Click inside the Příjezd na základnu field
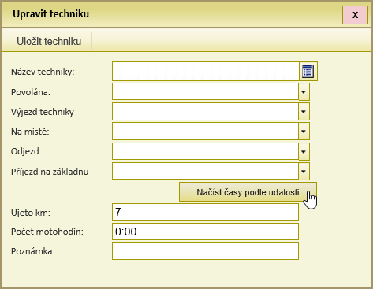The width and height of the screenshot is (373, 289). [205, 172]
